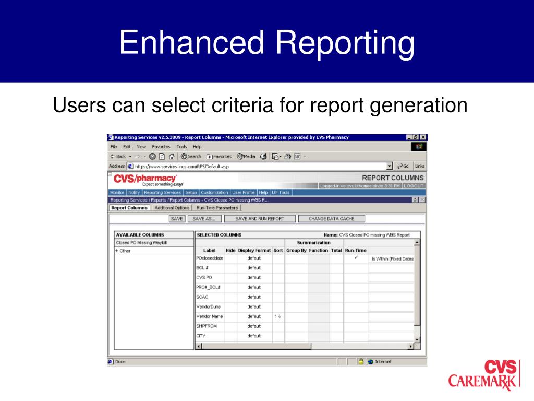Expand the Other node in Available Columns

click(116, 251)
